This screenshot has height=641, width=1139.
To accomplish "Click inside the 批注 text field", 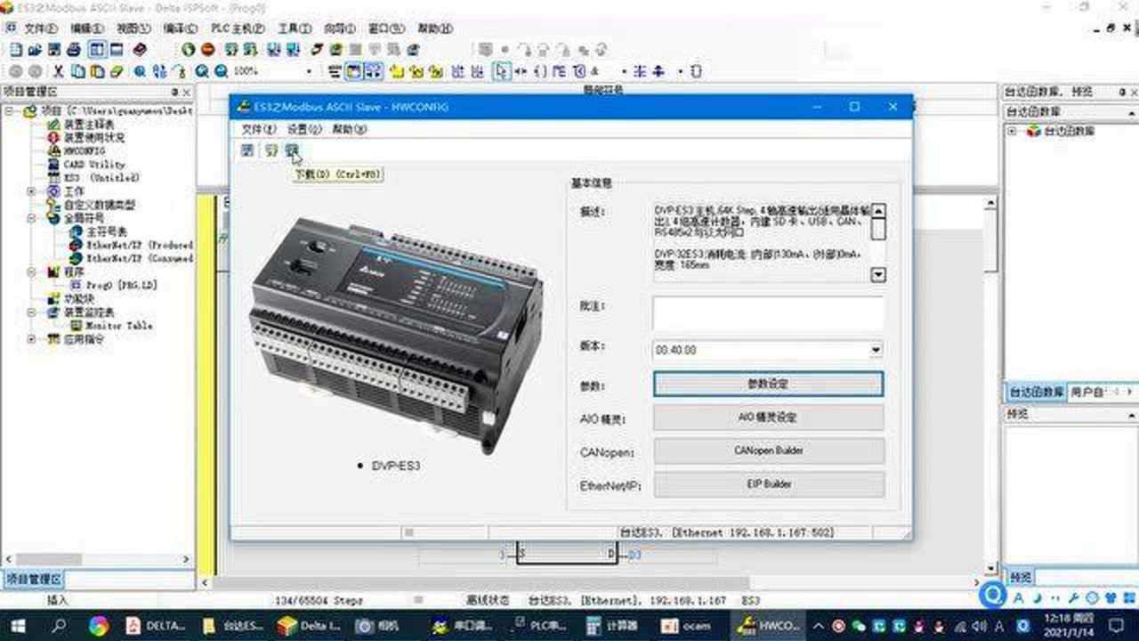I will pos(768,312).
